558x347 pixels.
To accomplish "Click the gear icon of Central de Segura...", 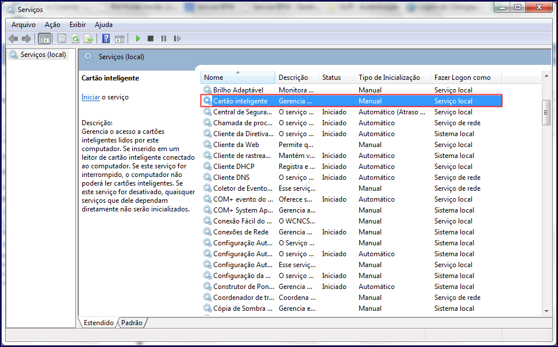I will [x=207, y=111].
